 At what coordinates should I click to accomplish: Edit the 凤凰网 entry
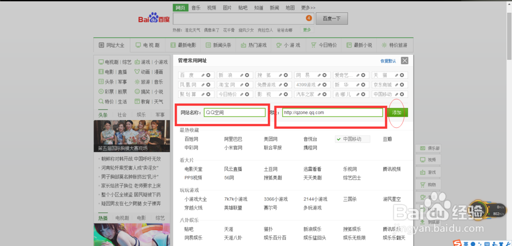pos(203,84)
